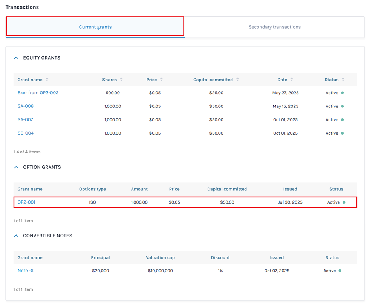
Task: View the SB-004 grant
Action: point(26,133)
